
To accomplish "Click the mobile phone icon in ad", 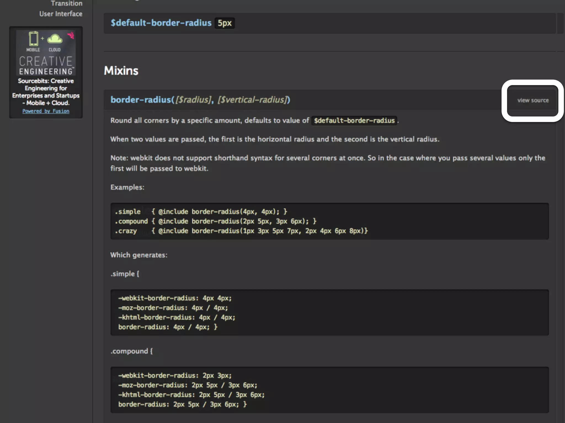I will [33, 39].
